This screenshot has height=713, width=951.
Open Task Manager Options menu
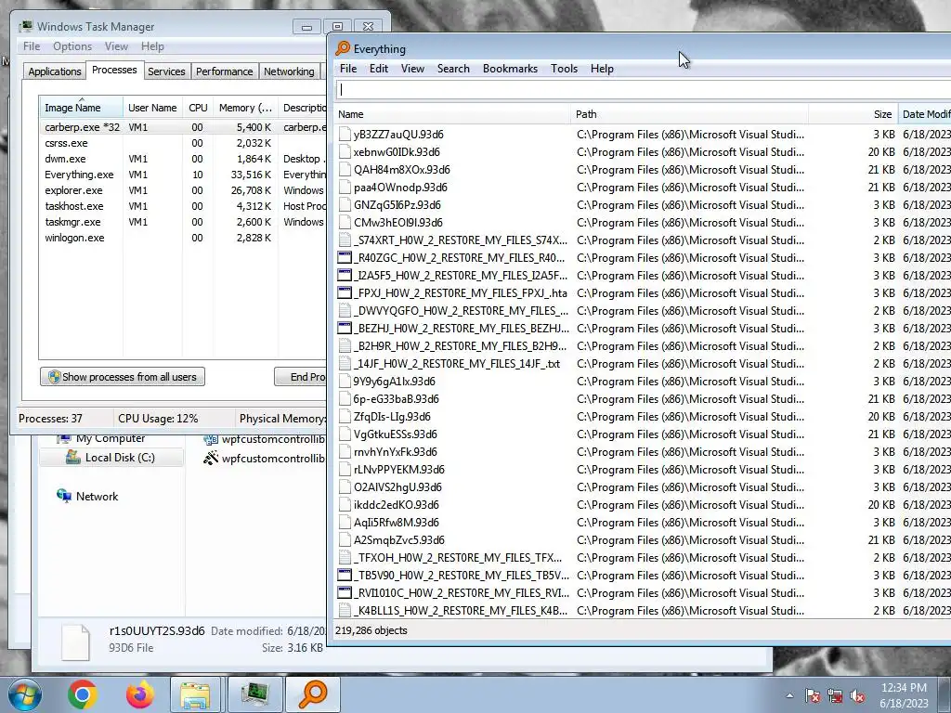(72, 46)
